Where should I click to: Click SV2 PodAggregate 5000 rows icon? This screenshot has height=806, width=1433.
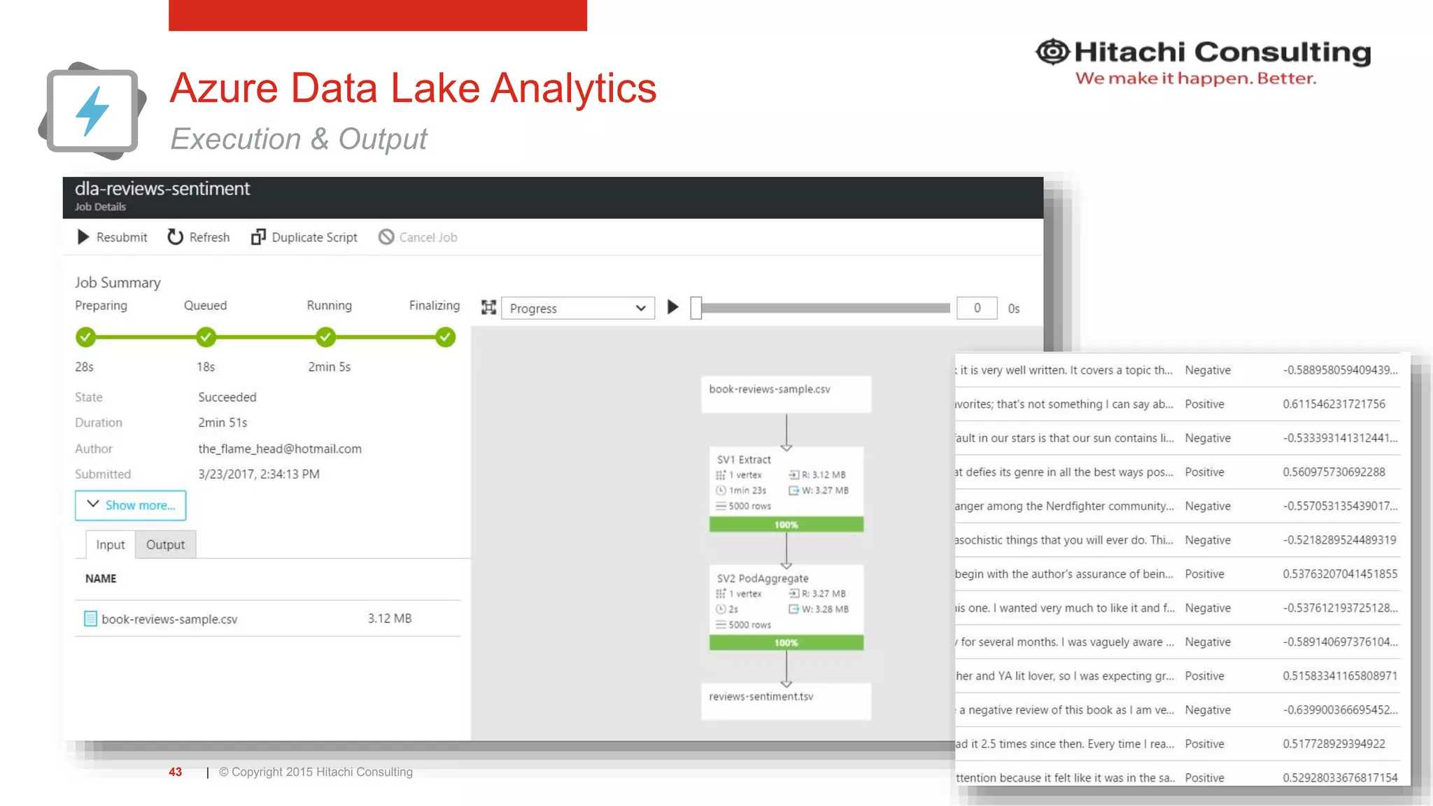pos(721,625)
